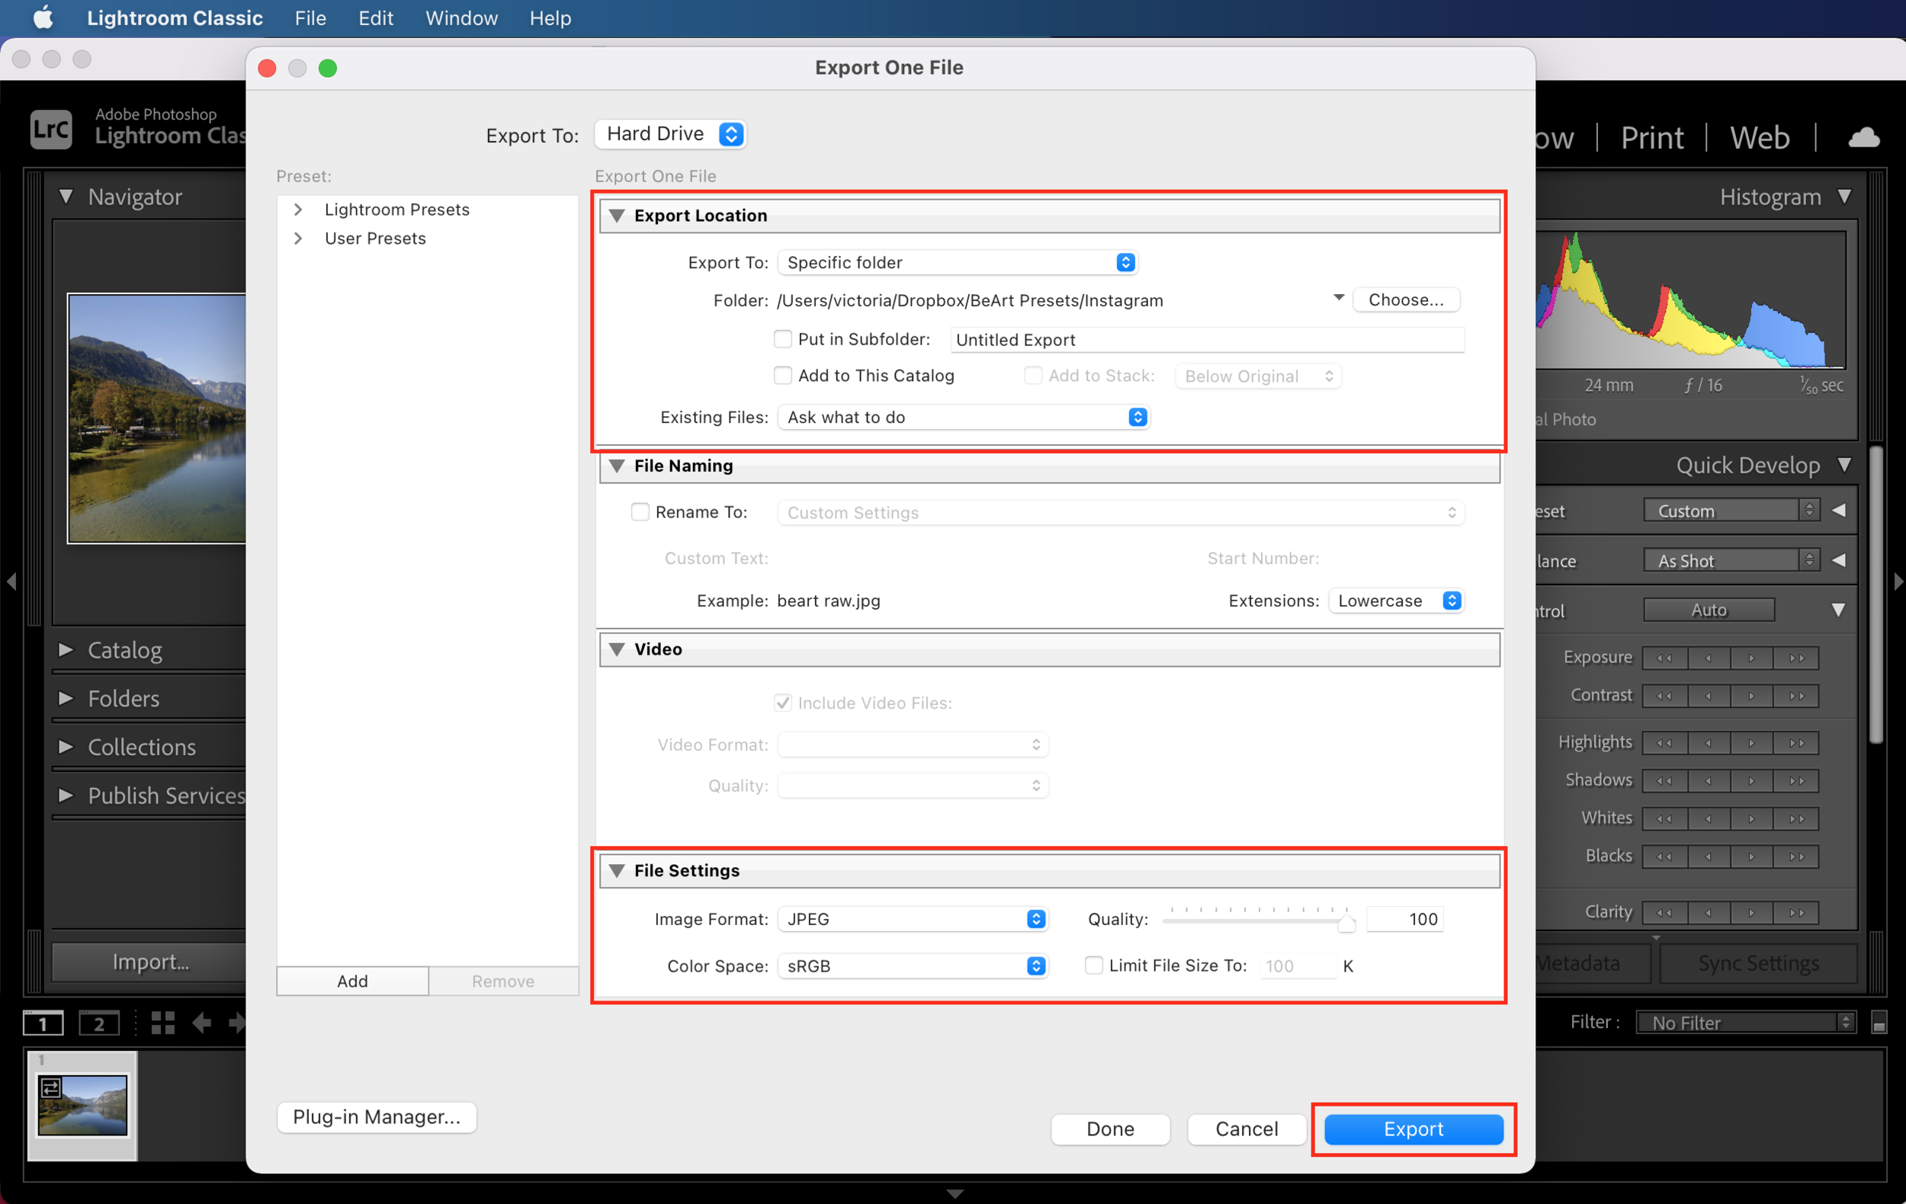Click the double-arrow to boost Exposure
1906x1204 pixels.
click(1796, 658)
